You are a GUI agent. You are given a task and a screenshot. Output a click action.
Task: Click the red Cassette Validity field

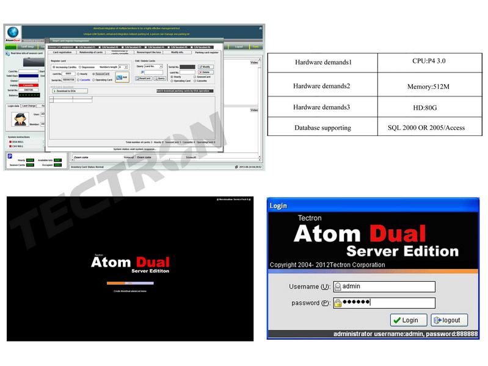click(28, 85)
